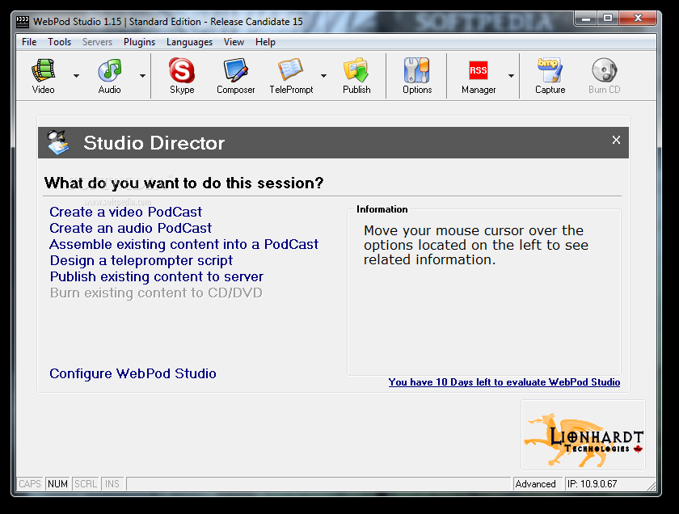This screenshot has height=514, width=679.
Task: Expand the TelePrompt dropdown arrow
Action: [x=324, y=76]
